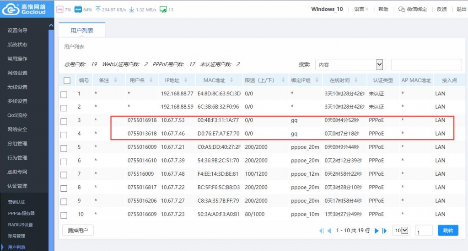
Task: Open RADIUS设置 submenu item
Action: pos(20,225)
